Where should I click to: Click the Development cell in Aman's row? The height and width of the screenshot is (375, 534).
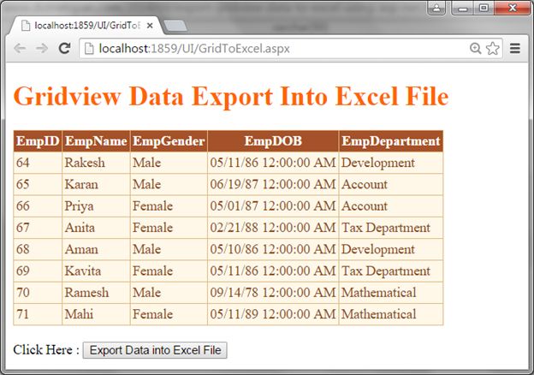tap(391, 249)
